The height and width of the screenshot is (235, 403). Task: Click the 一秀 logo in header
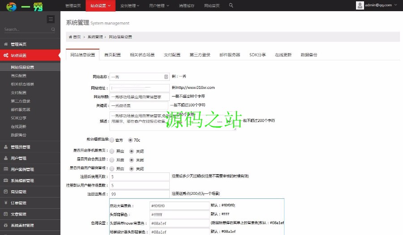25,6
